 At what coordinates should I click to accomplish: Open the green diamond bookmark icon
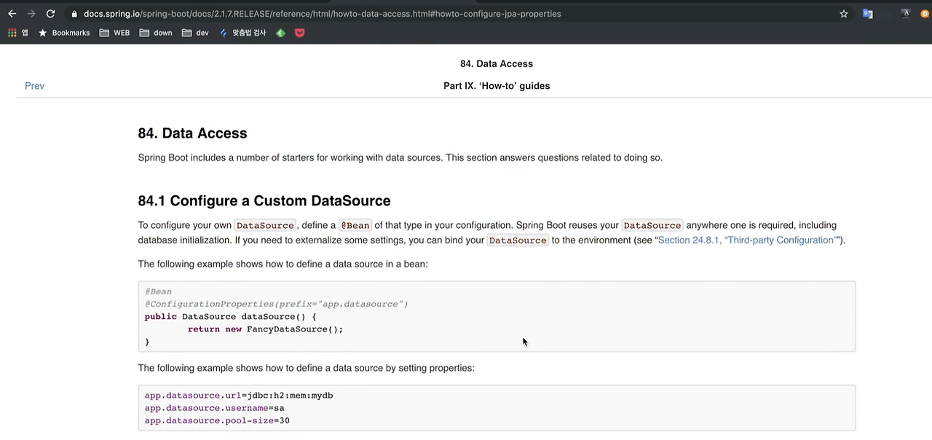[280, 33]
